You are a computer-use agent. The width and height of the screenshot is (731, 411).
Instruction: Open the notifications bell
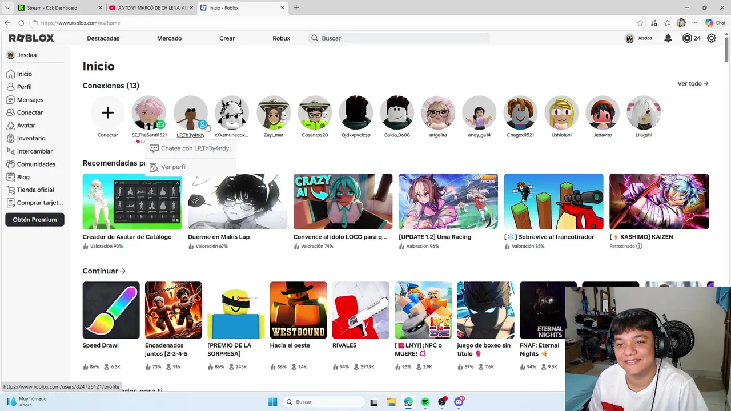pyautogui.click(x=668, y=38)
